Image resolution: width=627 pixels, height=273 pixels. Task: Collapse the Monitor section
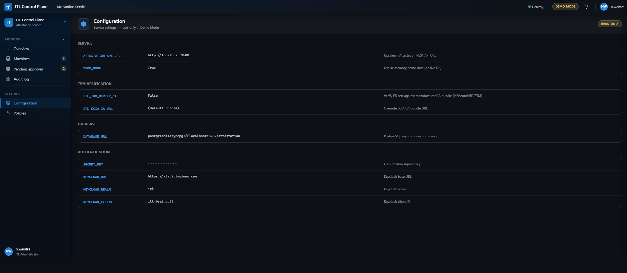point(64,39)
